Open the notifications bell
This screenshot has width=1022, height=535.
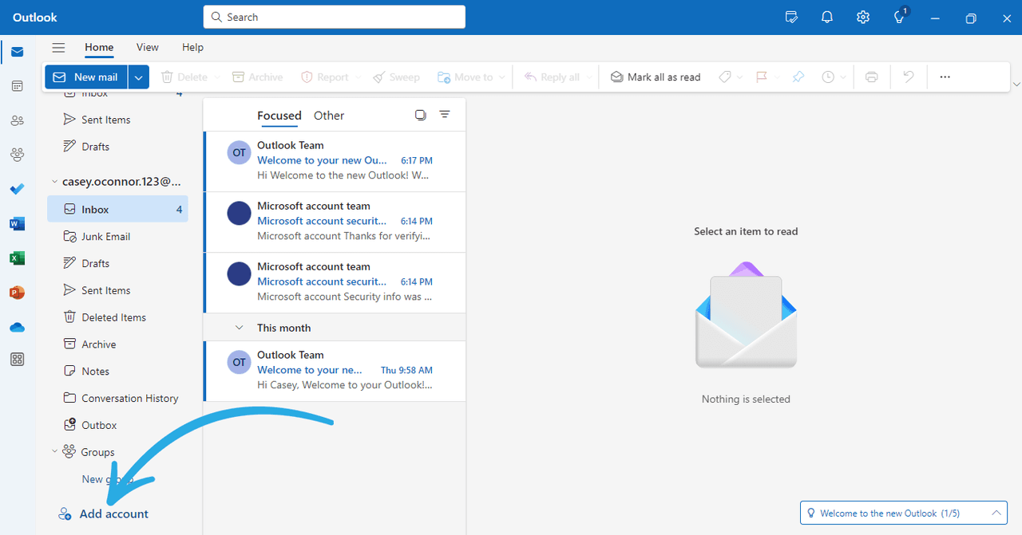[826, 17]
